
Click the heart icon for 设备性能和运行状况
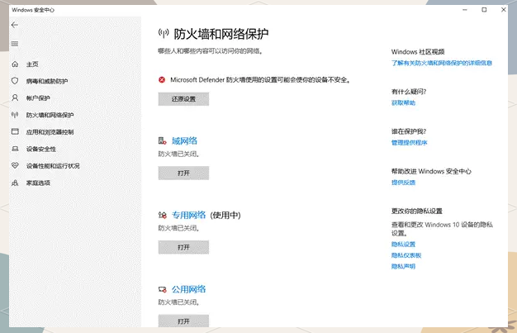coord(15,166)
